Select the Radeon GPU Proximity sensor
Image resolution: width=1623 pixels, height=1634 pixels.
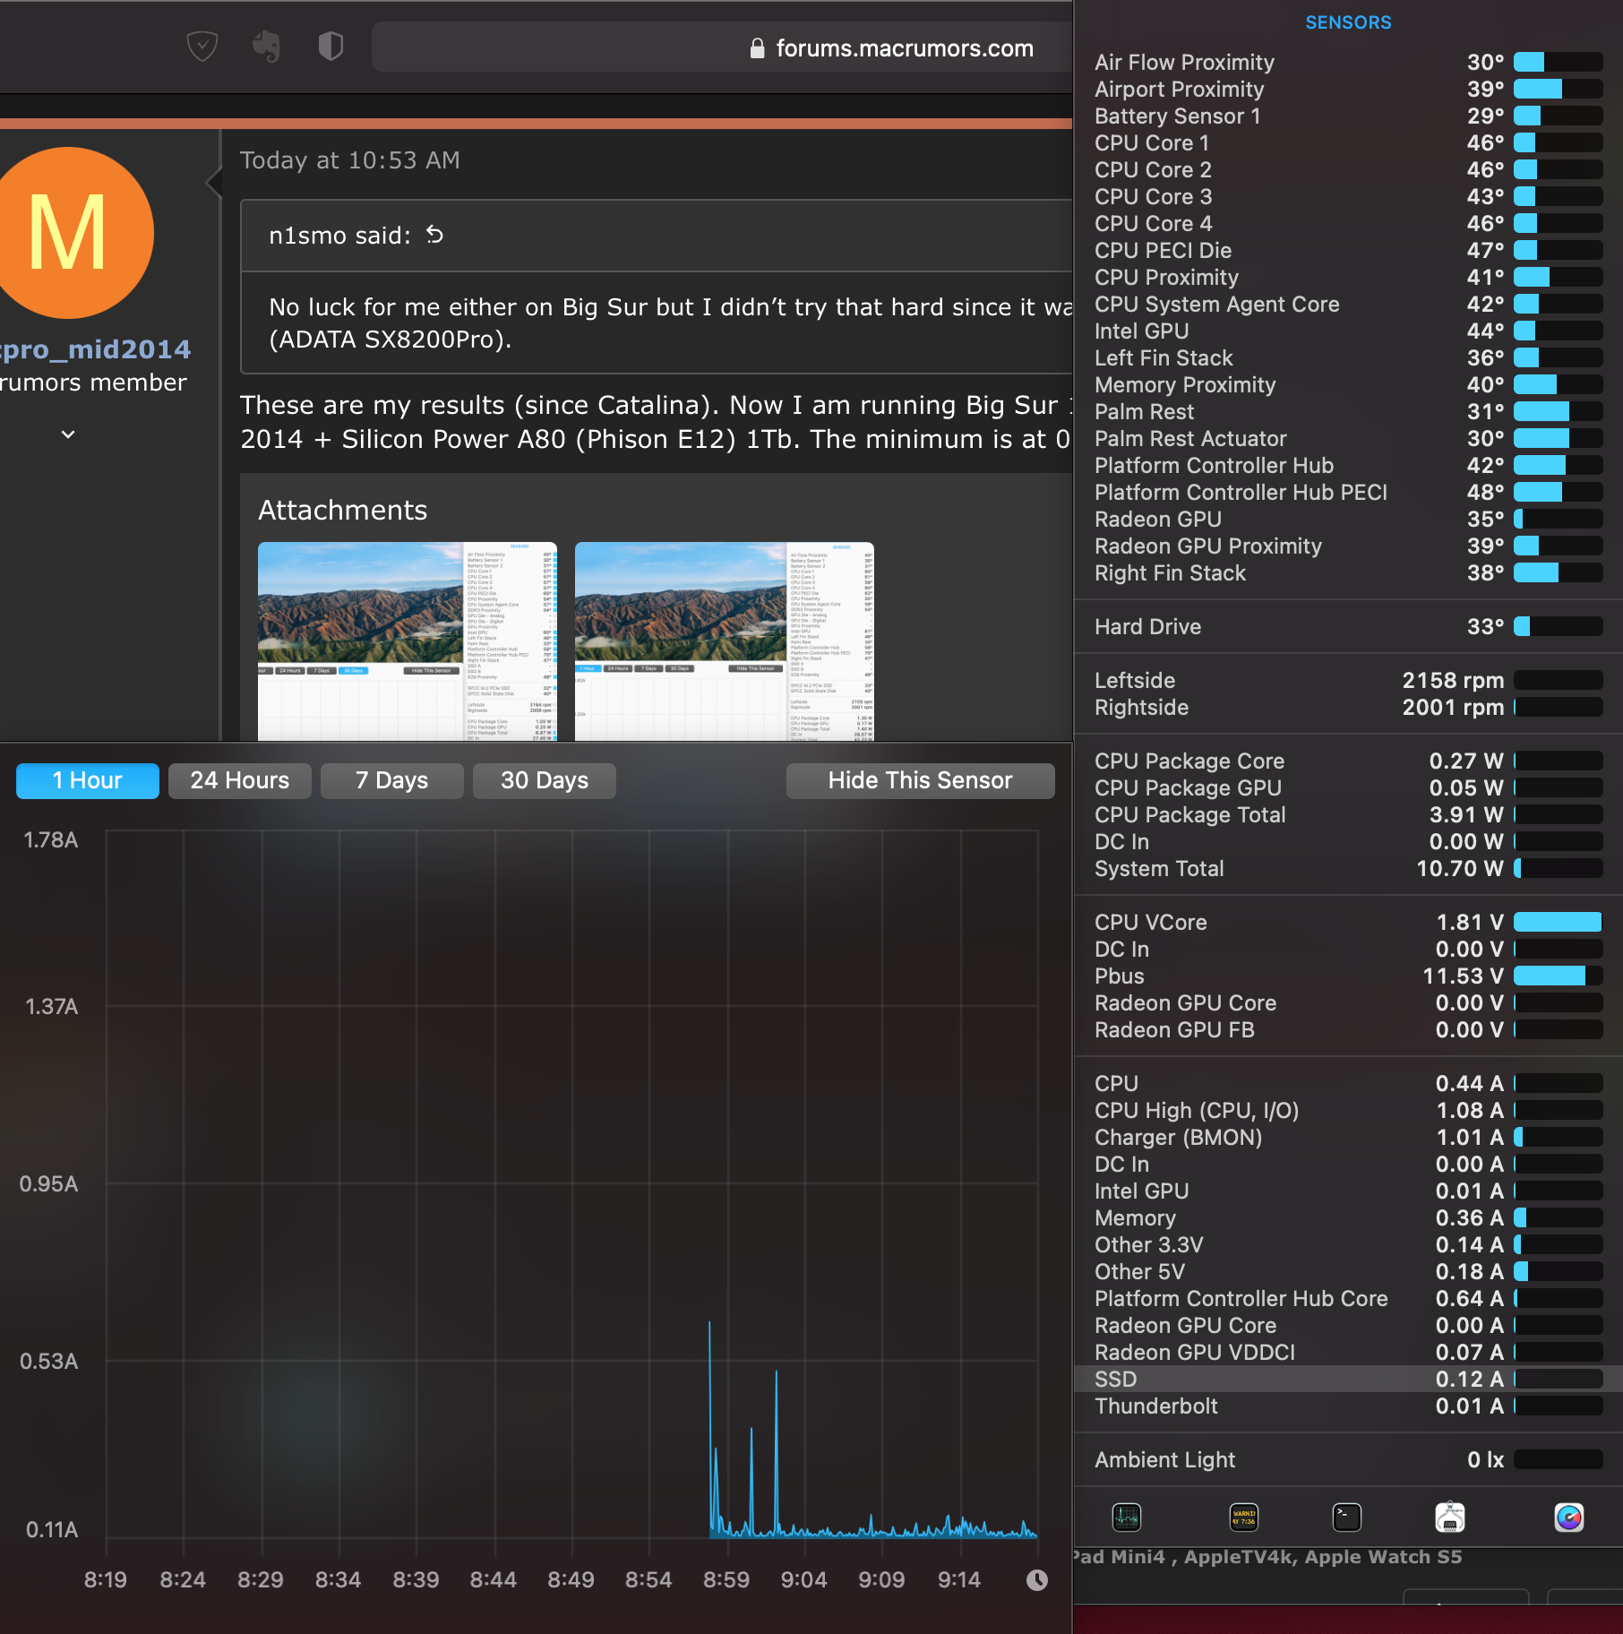pyautogui.click(x=1348, y=546)
